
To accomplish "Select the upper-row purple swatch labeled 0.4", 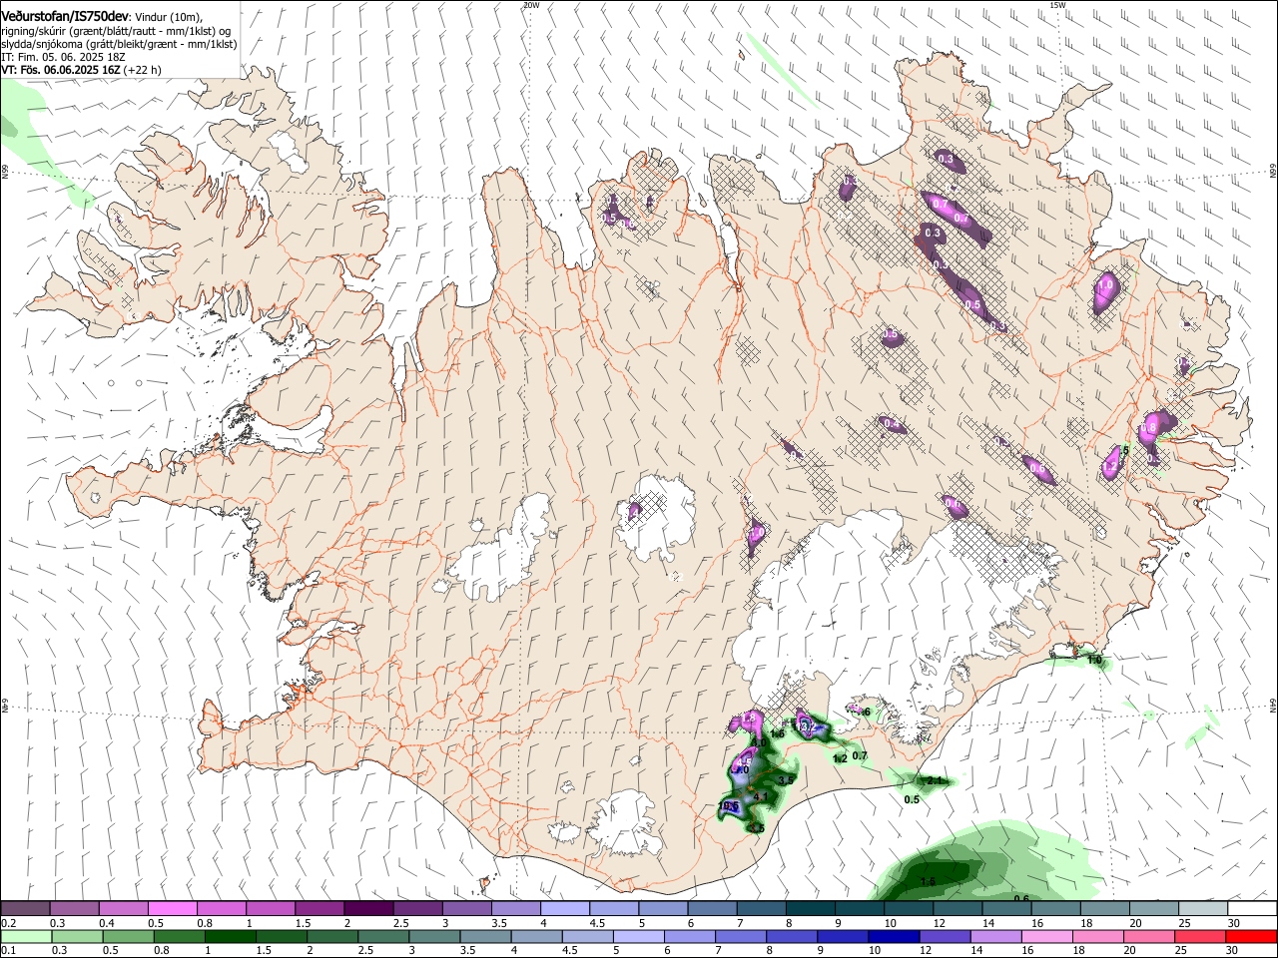I will click(x=123, y=909).
